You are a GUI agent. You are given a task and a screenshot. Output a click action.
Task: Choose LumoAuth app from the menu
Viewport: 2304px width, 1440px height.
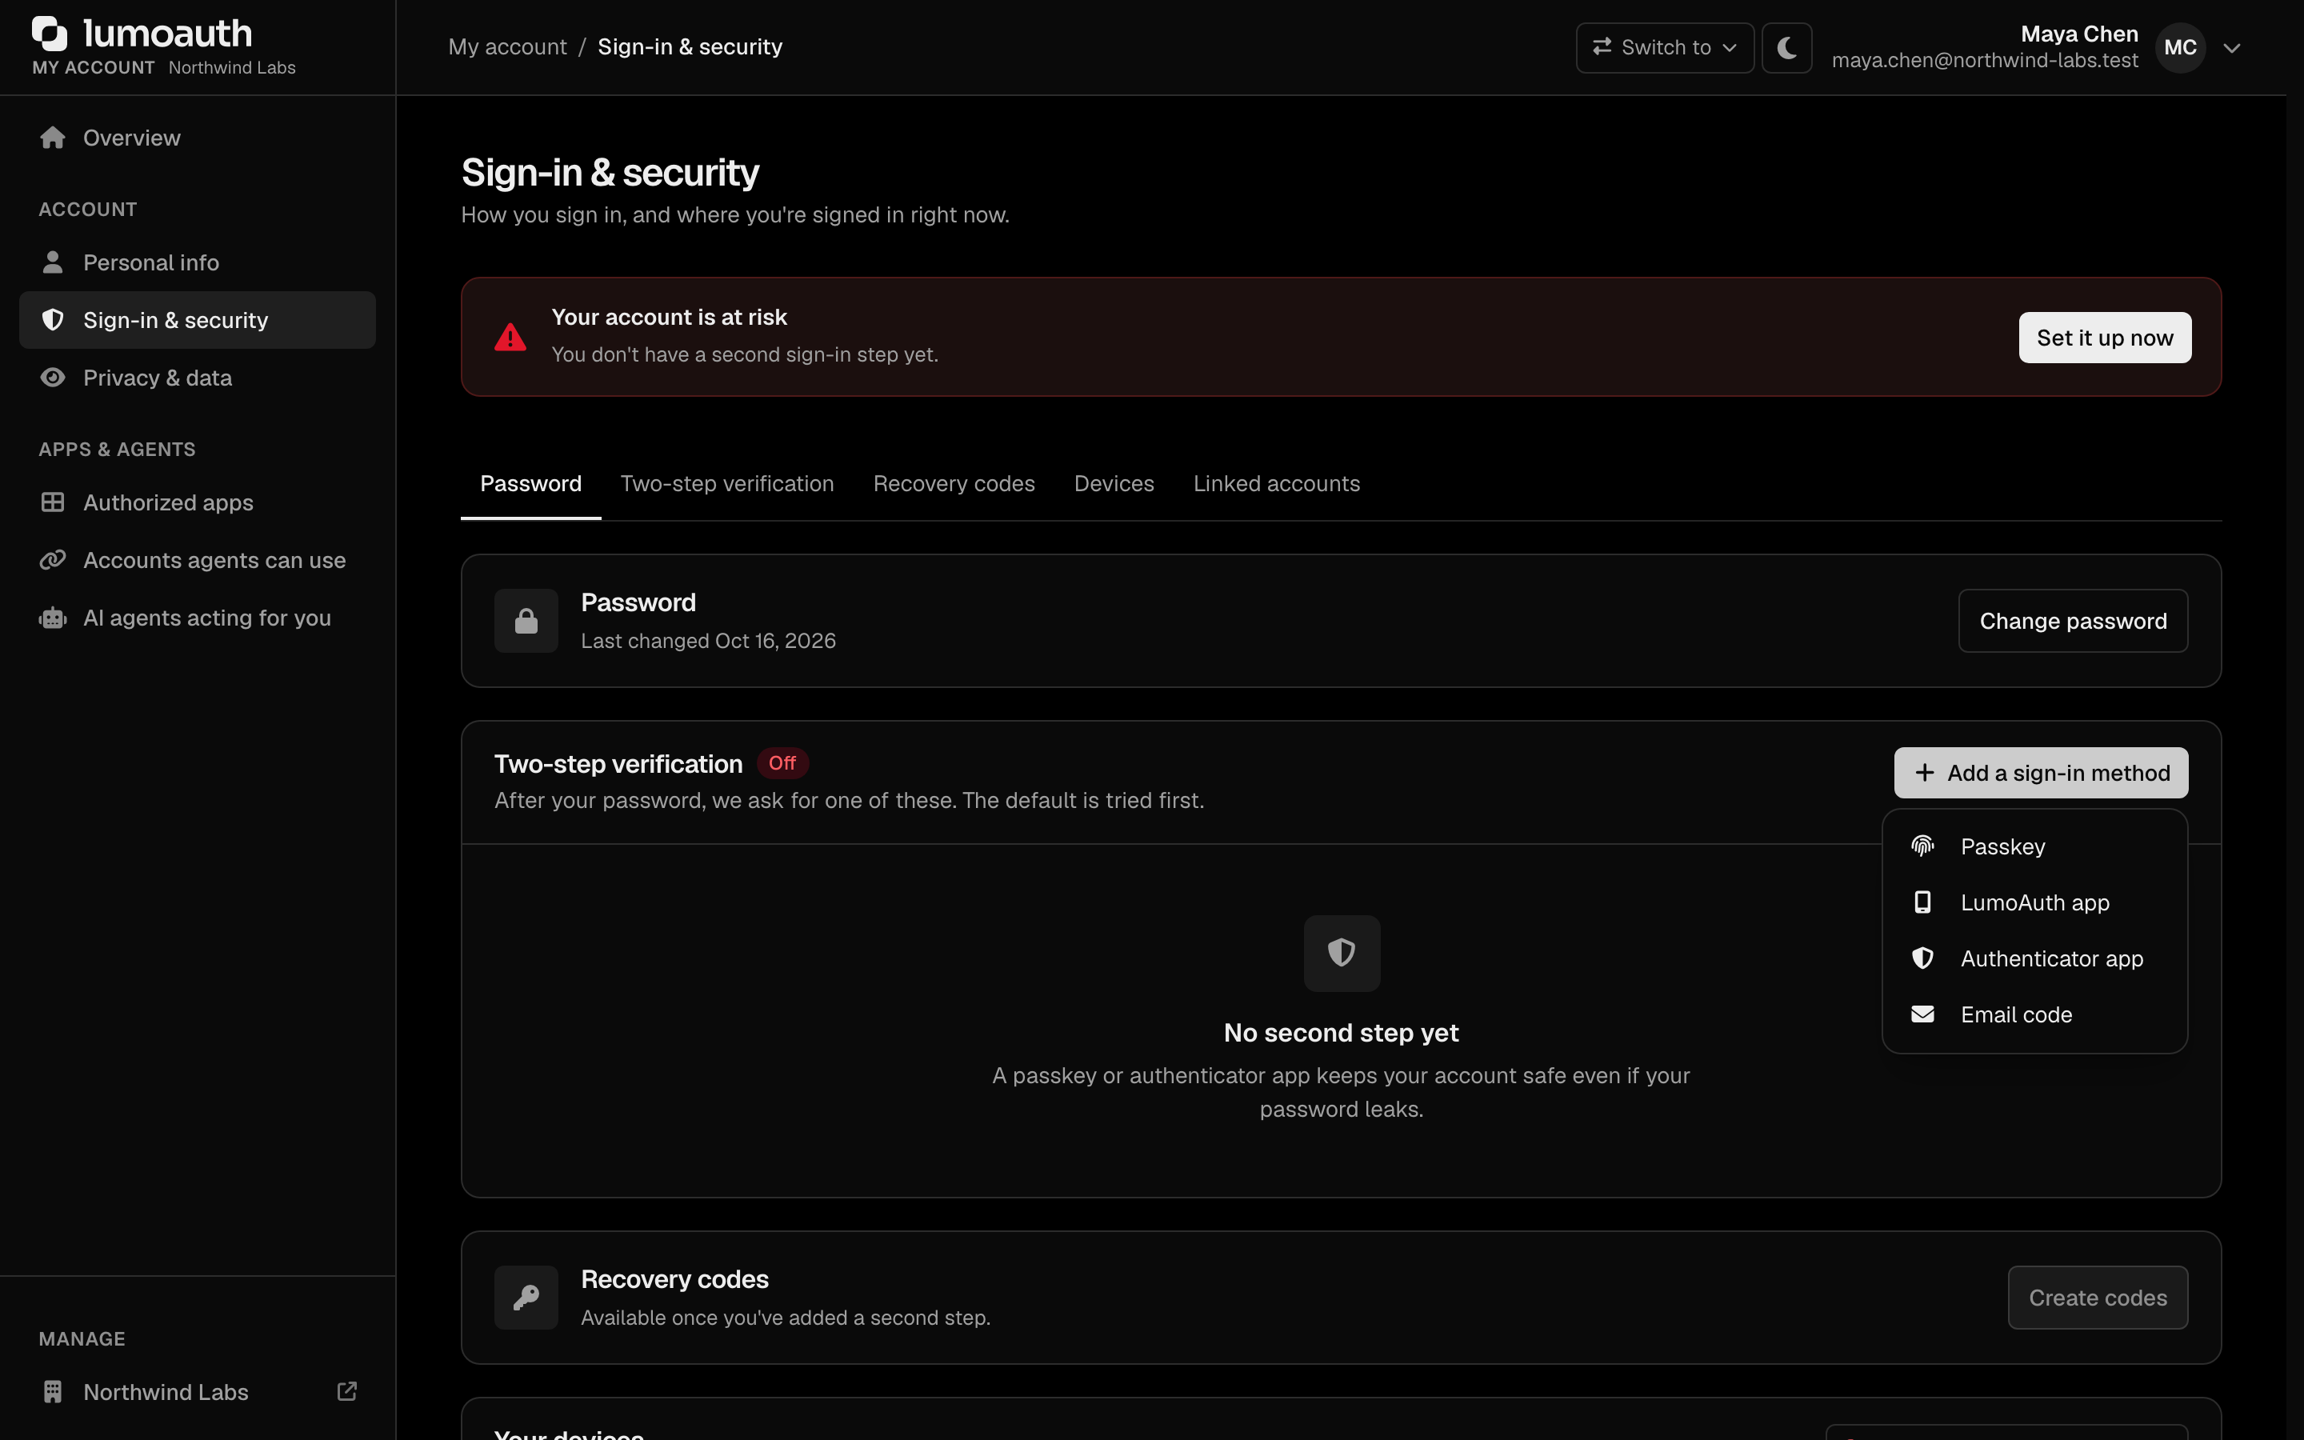point(2034,903)
